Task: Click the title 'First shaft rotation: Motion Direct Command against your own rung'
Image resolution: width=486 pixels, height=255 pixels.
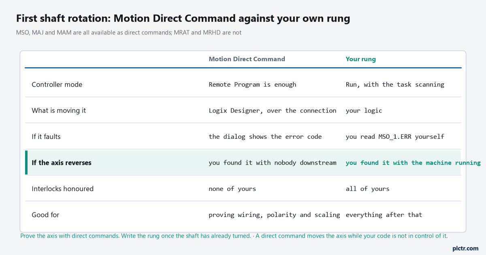Action: point(183,18)
